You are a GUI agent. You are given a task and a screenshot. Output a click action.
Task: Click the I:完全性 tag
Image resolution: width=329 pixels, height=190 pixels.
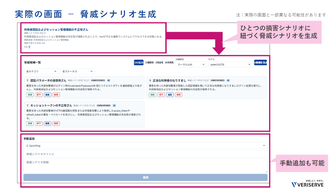(159, 63)
